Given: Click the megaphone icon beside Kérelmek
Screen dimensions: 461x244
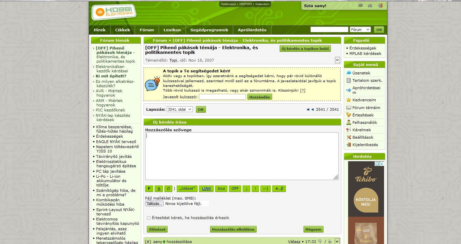Looking at the screenshot, I should click(x=349, y=130).
